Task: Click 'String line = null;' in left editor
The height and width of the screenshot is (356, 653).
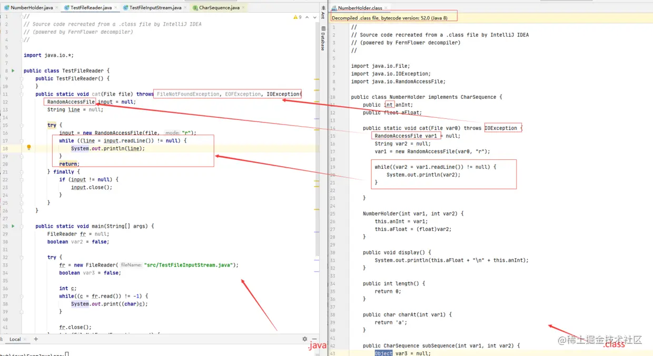Action: pos(75,109)
